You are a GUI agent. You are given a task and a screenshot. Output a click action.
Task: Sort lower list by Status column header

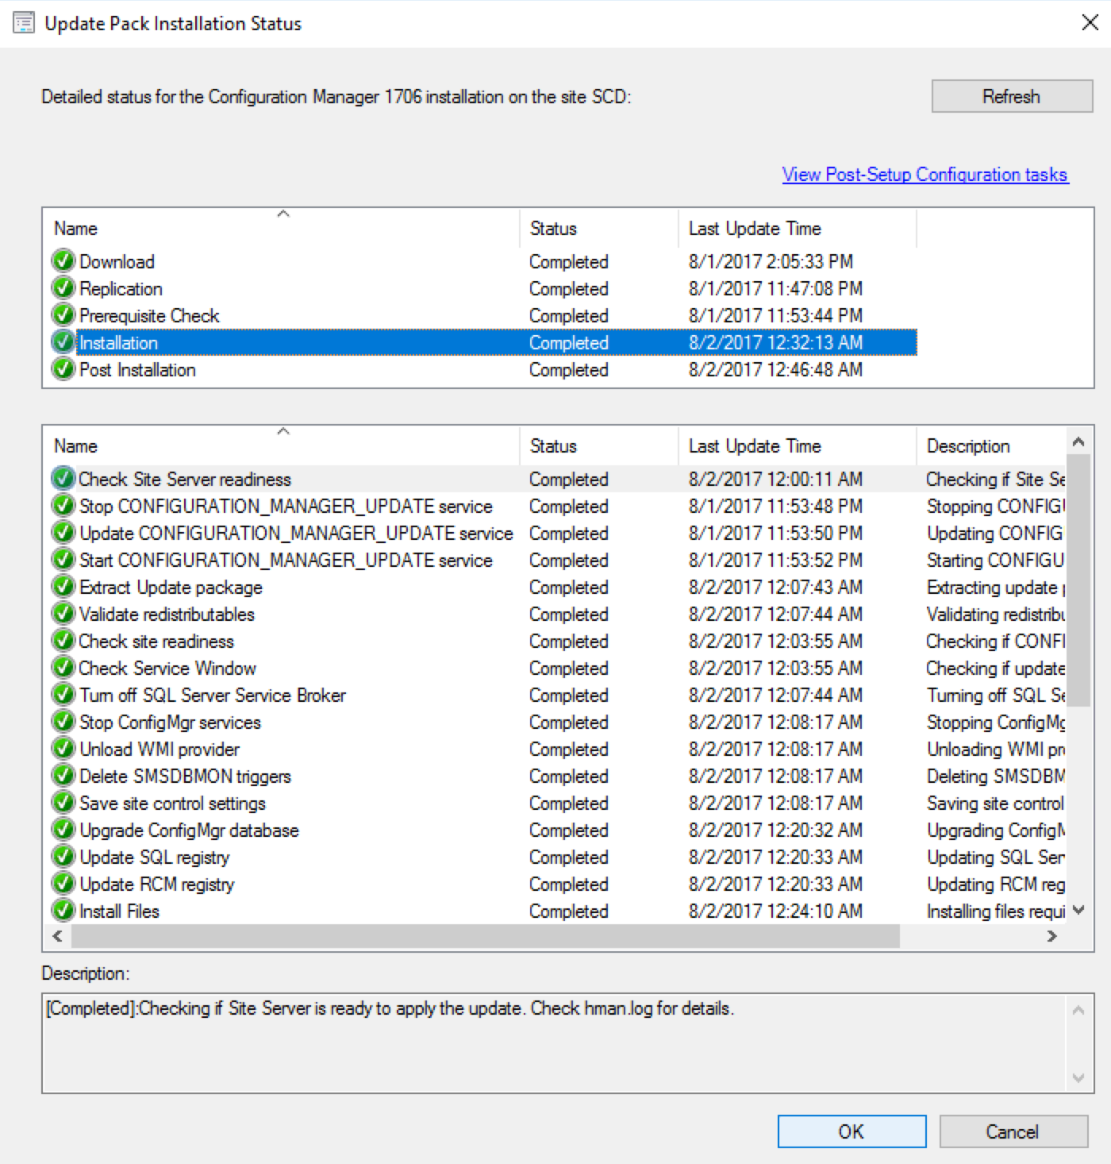pyautogui.click(x=599, y=446)
